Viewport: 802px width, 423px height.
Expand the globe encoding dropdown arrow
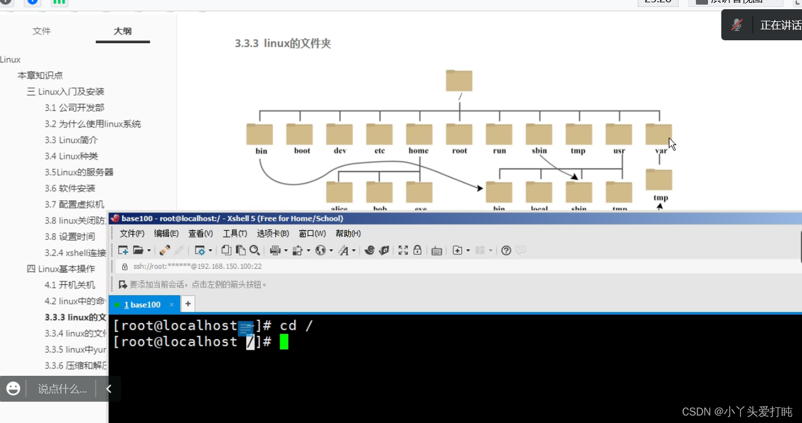(x=331, y=250)
